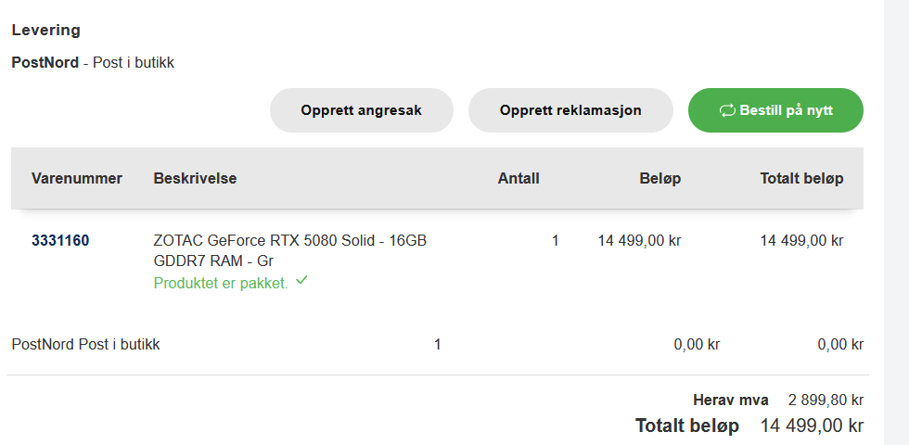Click the bold Totalt beløp summary label
The width and height of the screenshot is (909, 445).
[x=687, y=426]
